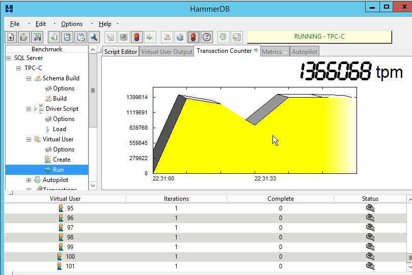Select the Transaction Counter tab
The width and height of the screenshot is (412, 275).
[227, 51]
